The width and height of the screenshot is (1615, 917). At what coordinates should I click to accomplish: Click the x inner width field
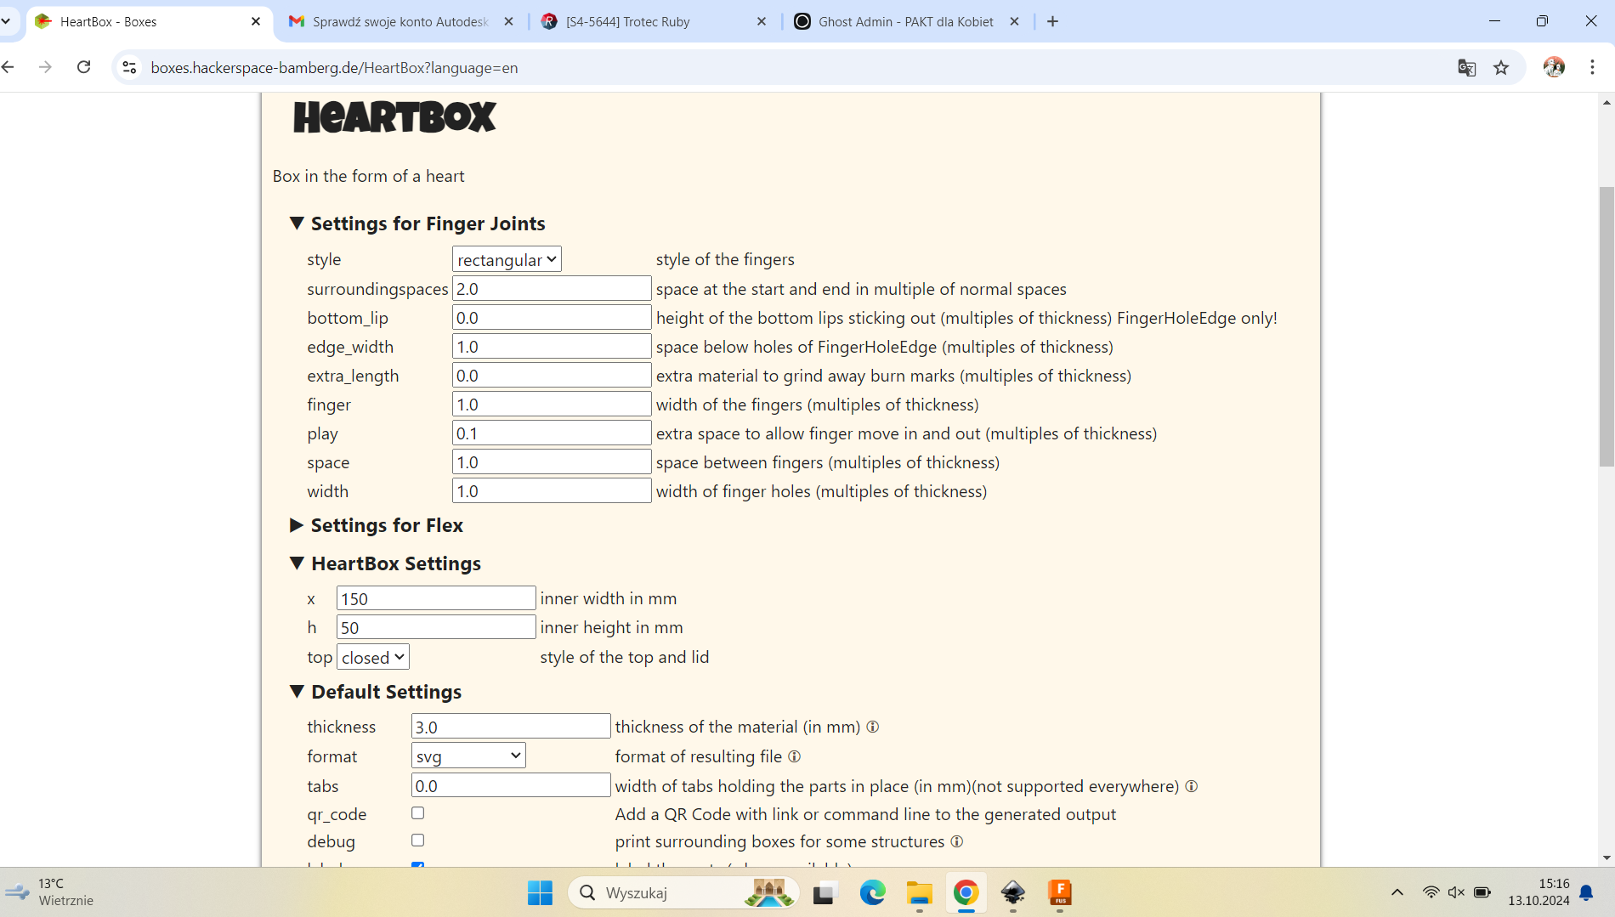436,598
